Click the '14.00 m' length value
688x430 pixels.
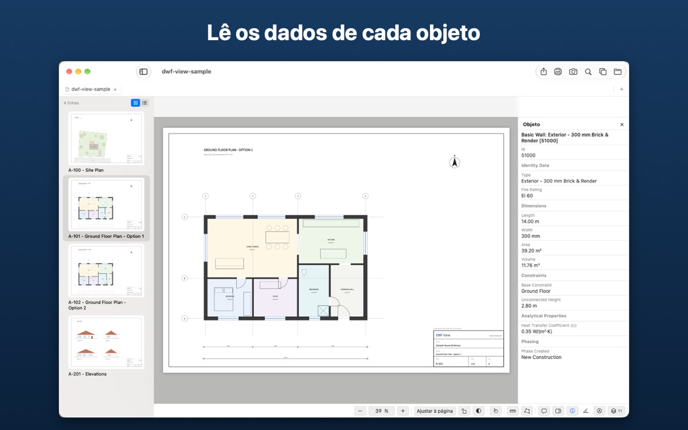[530, 221]
